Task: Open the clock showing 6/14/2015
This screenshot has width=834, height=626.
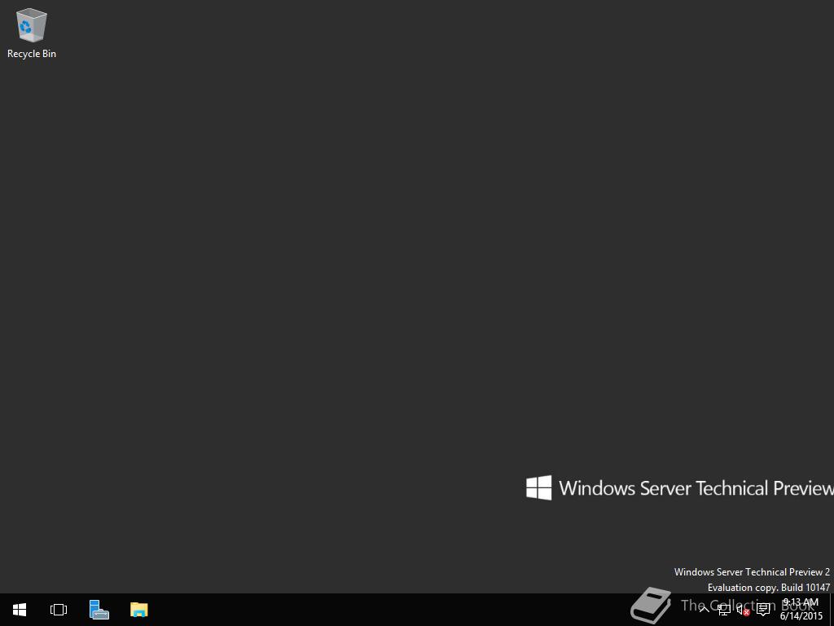Action: [801, 610]
